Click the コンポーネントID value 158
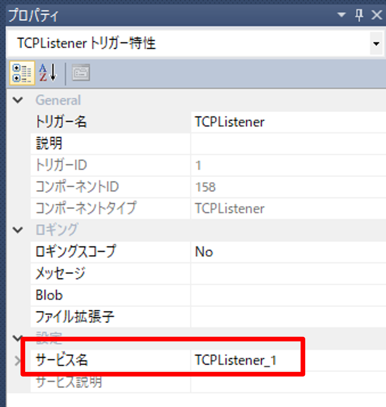The width and height of the screenshot is (386, 407). [288, 187]
